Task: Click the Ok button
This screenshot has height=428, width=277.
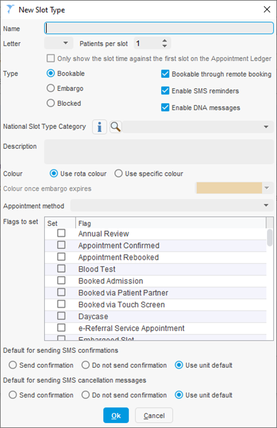Action: click(x=116, y=415)
